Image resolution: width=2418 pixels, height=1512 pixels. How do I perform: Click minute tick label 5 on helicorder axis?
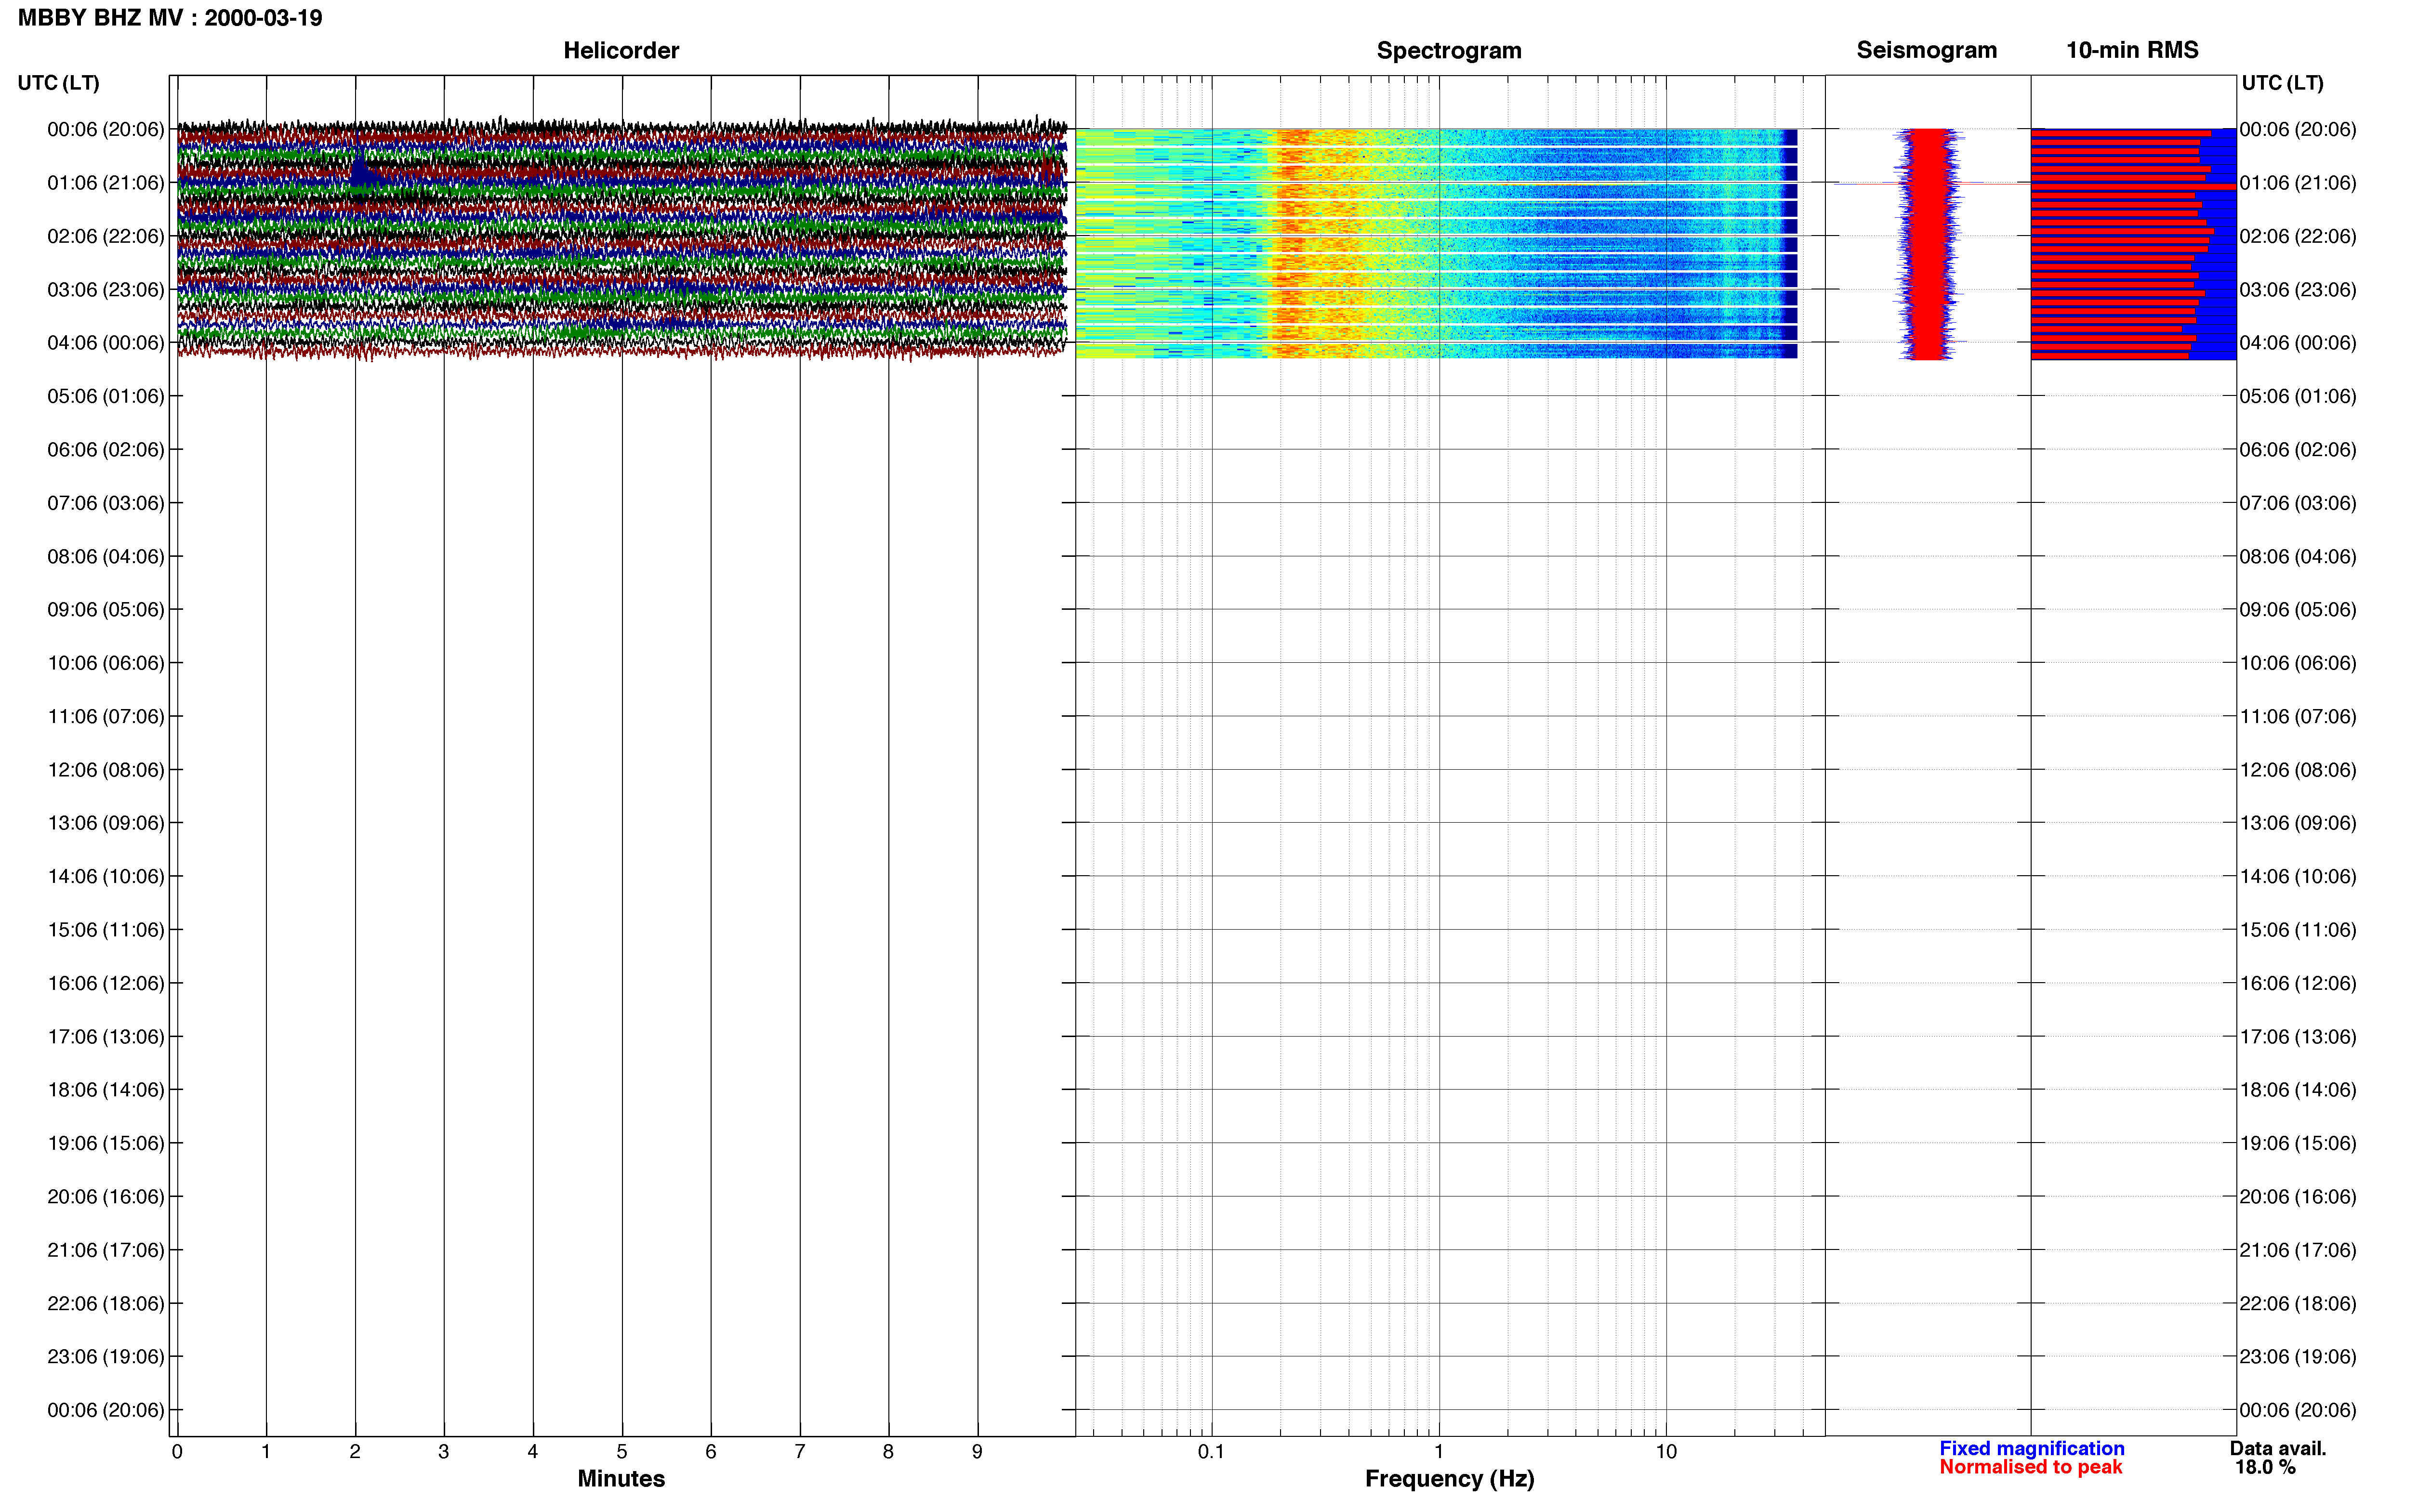point(622,1452)
